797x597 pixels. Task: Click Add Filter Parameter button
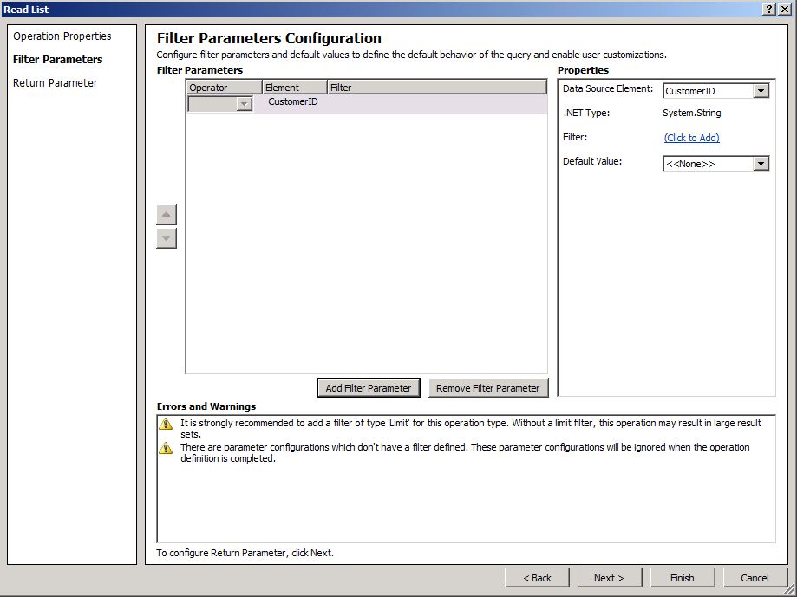click(369, 388)
